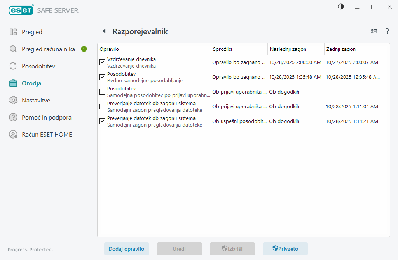
Task: Click the Račun ESET HOME account icon
Action: (x=13, y=135)
